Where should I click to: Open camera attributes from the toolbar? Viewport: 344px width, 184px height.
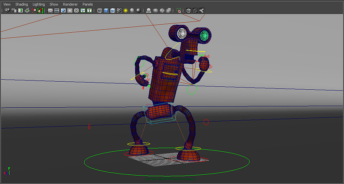tap(14, 10)
